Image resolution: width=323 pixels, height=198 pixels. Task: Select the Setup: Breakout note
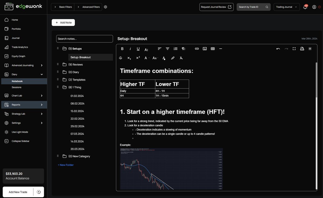(90, 57)
